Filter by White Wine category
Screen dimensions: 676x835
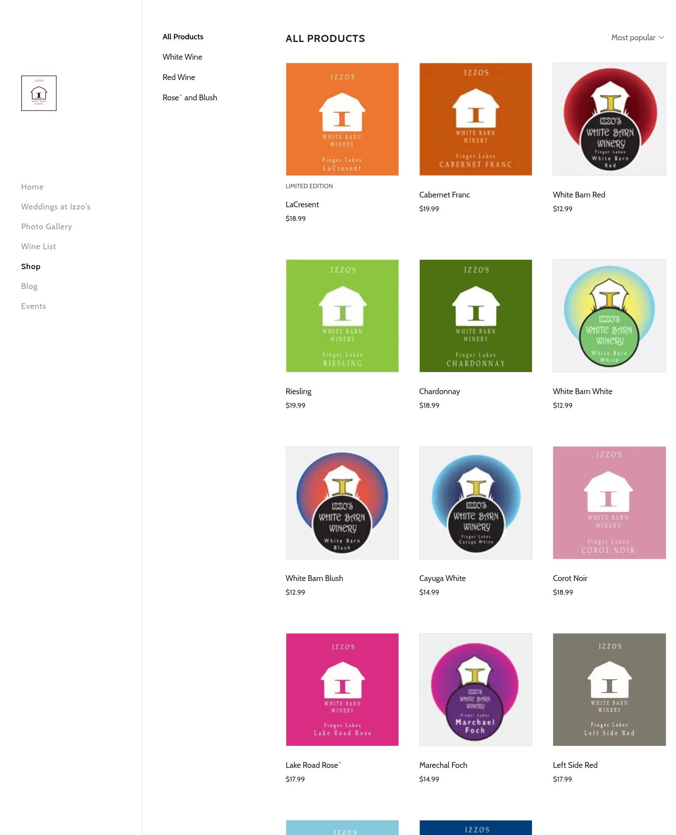[x=182, y=57]
